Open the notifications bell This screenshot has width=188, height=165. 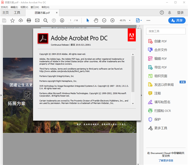pos(170,13)
